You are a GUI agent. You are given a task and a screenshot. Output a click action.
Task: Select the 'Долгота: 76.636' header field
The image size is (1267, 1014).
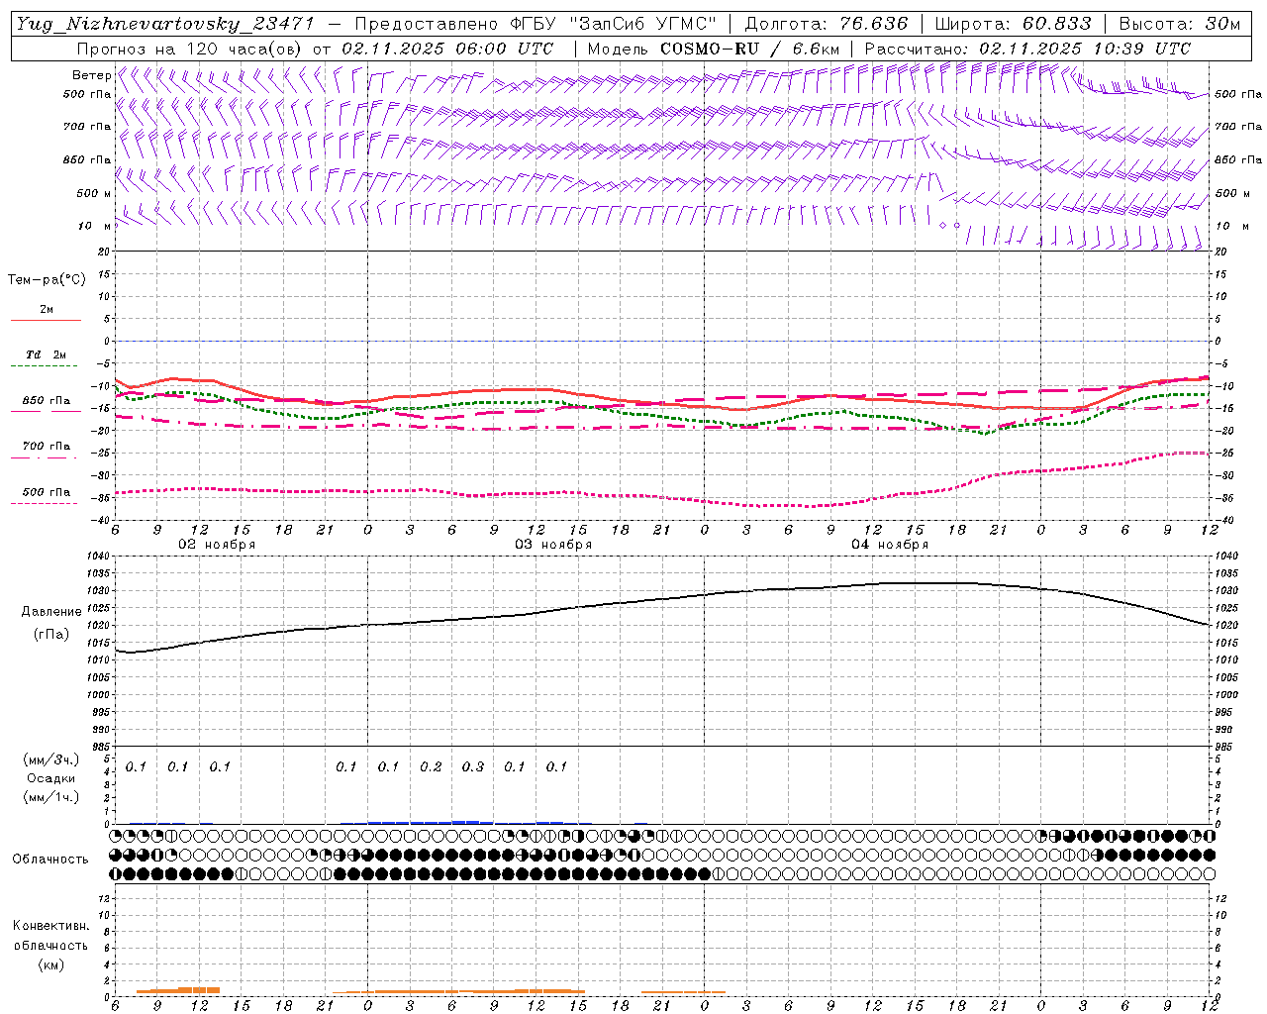(x=826, y=24)
